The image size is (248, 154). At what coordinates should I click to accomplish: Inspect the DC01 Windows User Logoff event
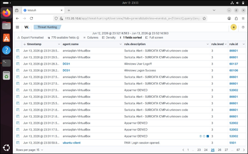pyautogui.click(x=18, y=64)
